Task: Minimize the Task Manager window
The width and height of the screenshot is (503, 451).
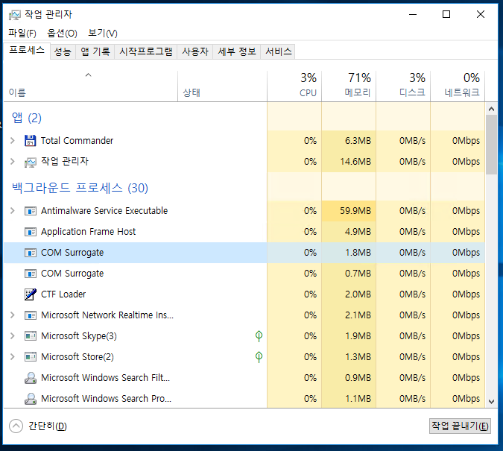Action: point(413,14)
